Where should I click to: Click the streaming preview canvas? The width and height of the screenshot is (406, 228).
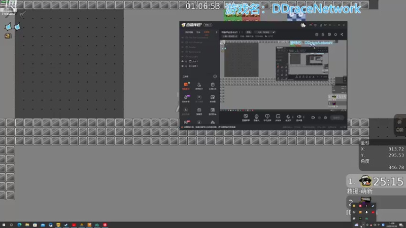(x=283, y=75)
